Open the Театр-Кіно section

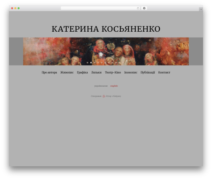[x=113, y=72]
